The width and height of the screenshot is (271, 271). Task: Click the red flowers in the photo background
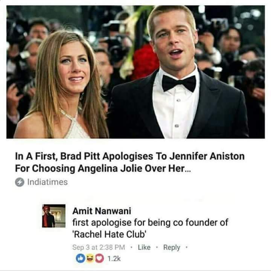pyautogui.click(x=145, y=62)
